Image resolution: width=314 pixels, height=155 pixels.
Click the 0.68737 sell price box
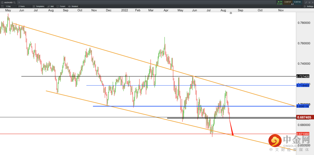click(288, 2)
